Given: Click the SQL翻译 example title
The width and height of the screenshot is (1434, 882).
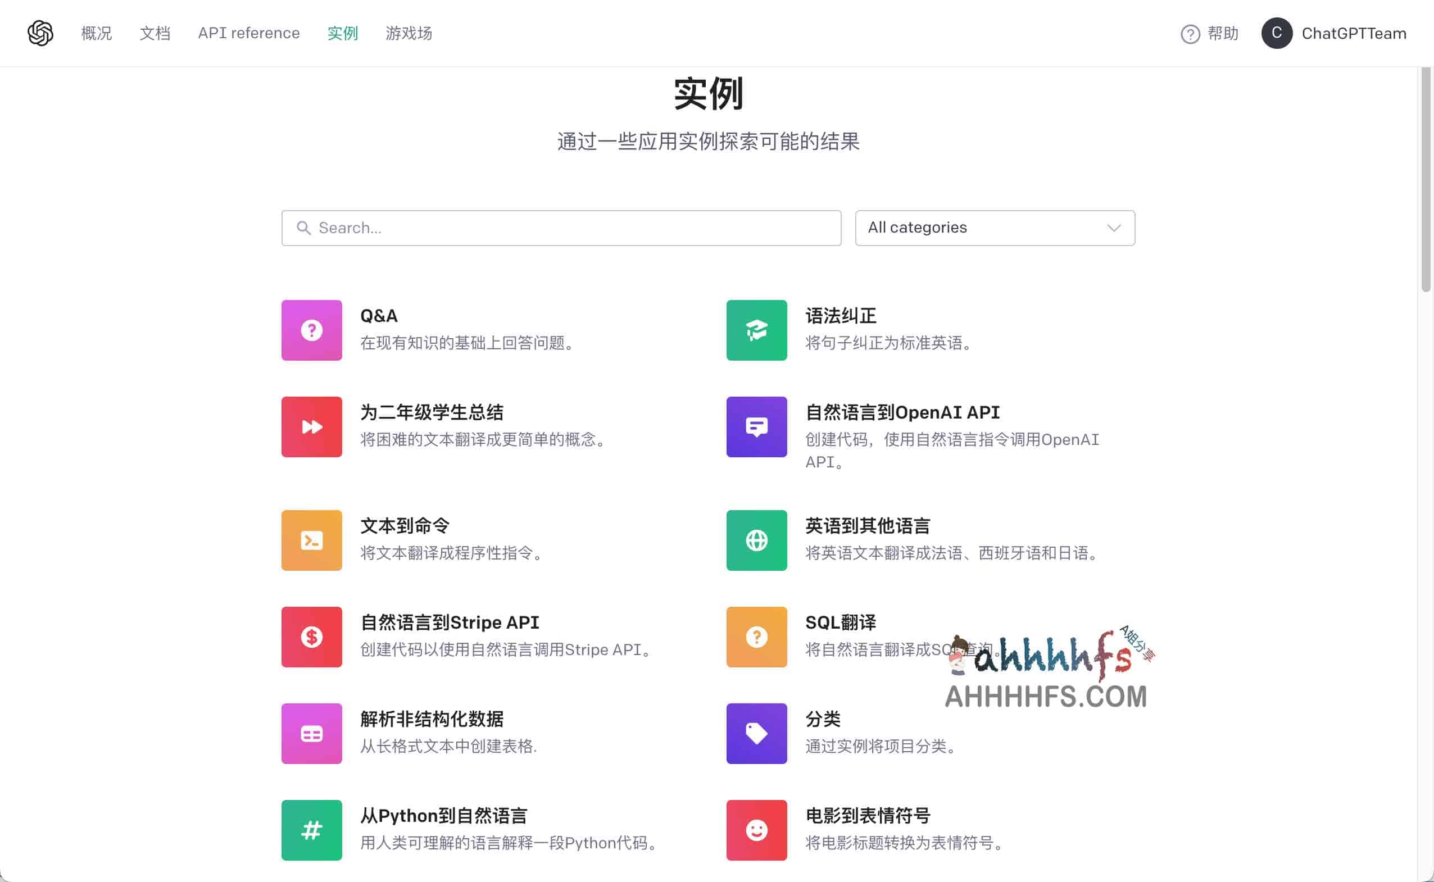Looking at the screenshot, I should (841, 622).
